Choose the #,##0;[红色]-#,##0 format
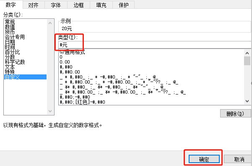The height and width of the screenshot is (166, 252). click(x=82, y=102)
